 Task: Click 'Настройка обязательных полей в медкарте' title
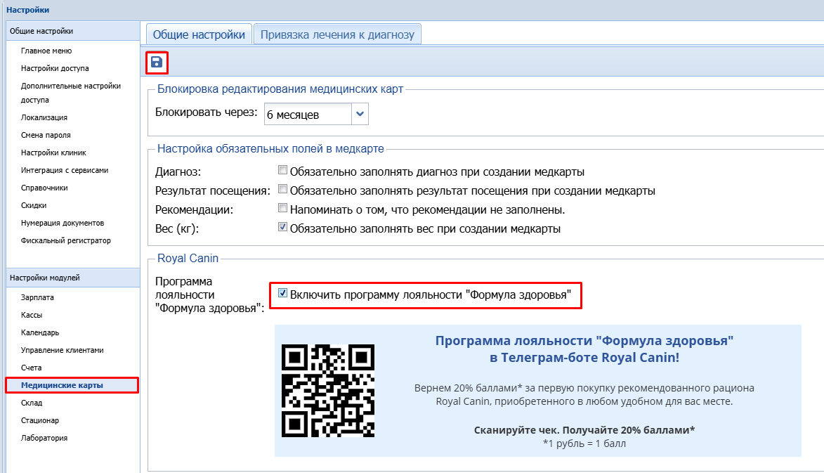[270, 149]
